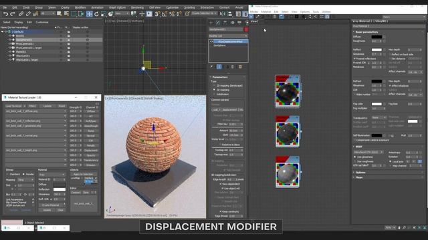Toggle Angle Snap icon

[x=165, y=13]
